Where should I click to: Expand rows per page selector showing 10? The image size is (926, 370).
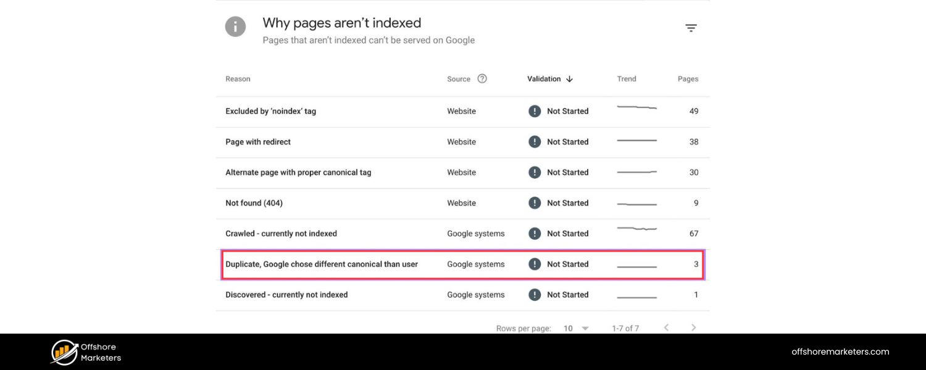tap(574, 328)
